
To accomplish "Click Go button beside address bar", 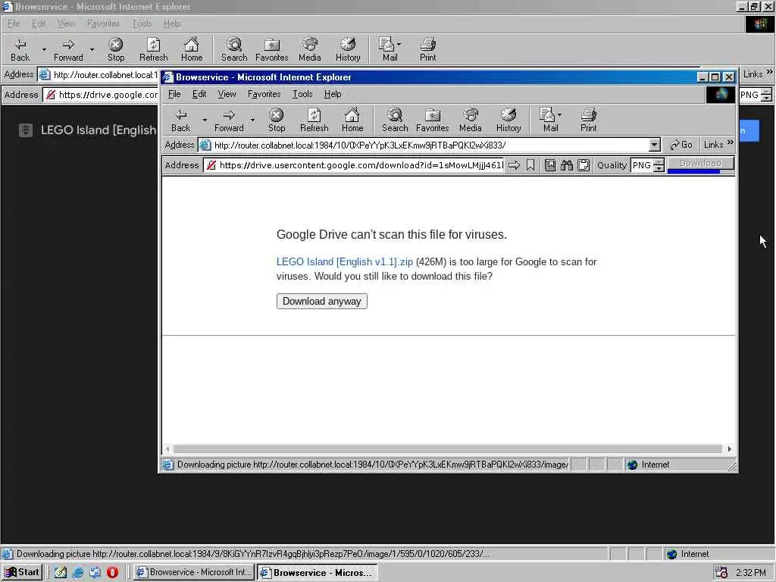I will pos(681,145).
